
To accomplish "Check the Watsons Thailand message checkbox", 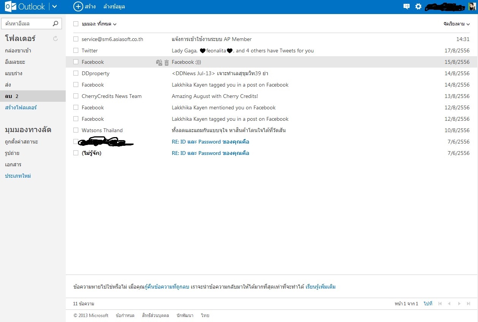I will click(x=76, y=130).
